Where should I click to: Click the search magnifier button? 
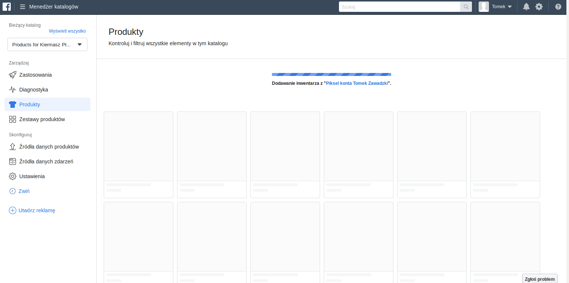(466, 7)
